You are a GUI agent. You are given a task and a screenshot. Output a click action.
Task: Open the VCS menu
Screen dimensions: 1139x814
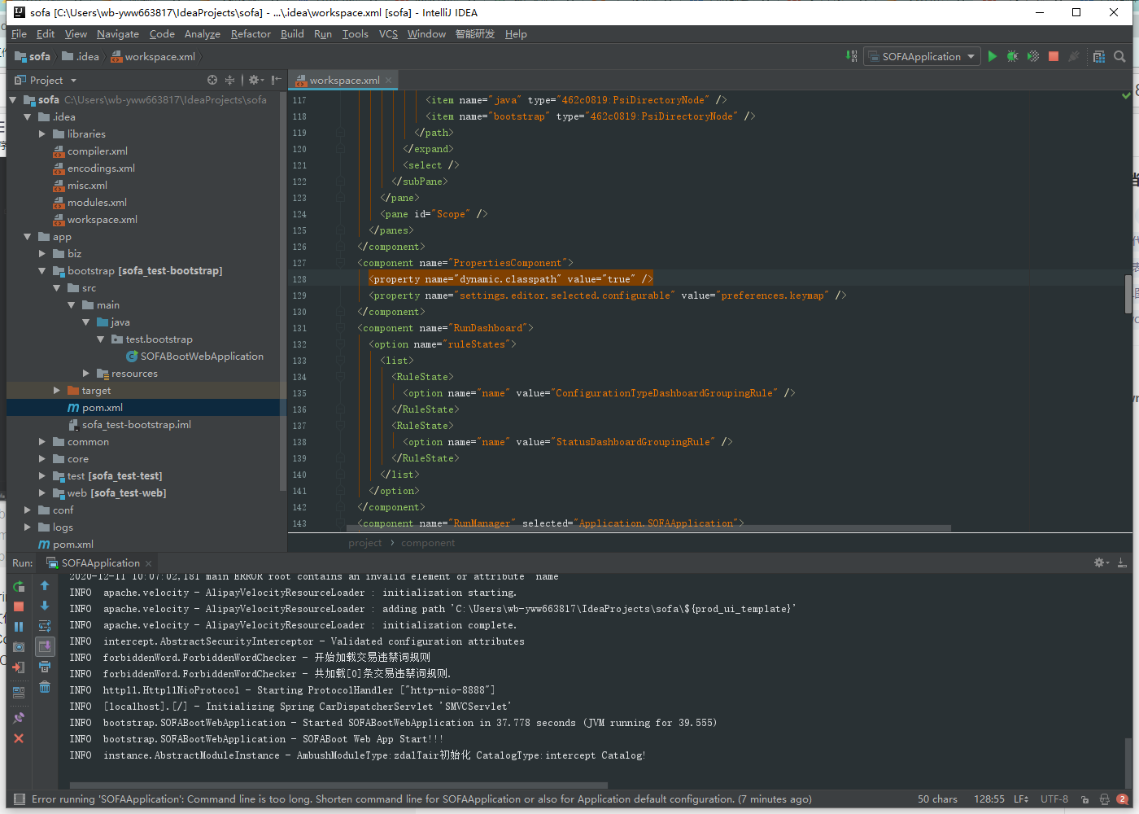[x=388, y=33]
